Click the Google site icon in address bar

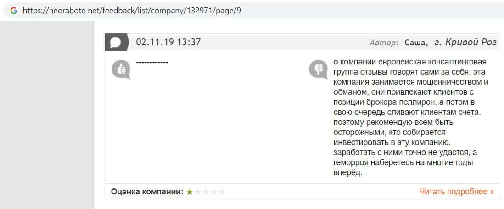[13, 11]
